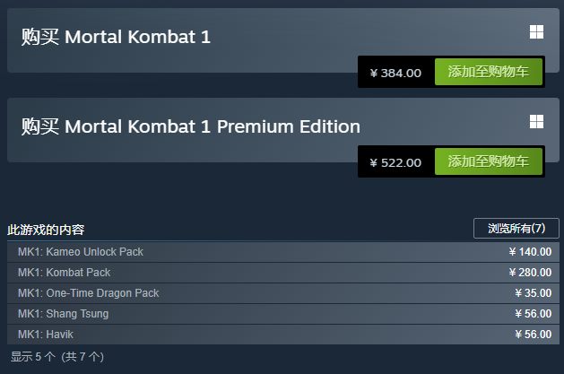The height and width of the screenshot is (374, 564).
Task: Click the ¥ 384.00 price label
Action: coord(395,73)
